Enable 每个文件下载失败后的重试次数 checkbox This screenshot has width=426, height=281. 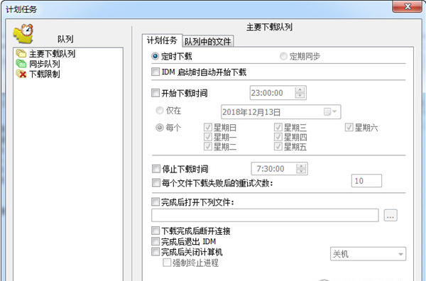pos(156,182)
